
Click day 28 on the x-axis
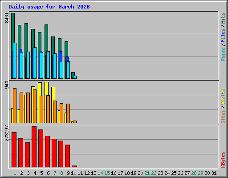[194, 173]
